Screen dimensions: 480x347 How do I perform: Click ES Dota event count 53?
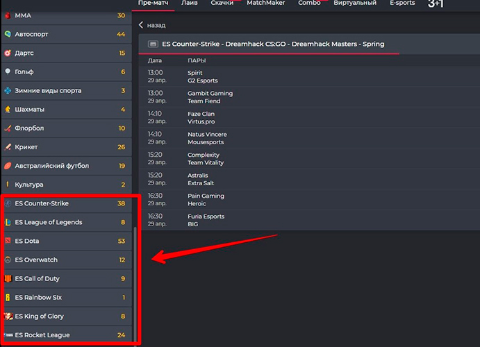click(122, 241)
